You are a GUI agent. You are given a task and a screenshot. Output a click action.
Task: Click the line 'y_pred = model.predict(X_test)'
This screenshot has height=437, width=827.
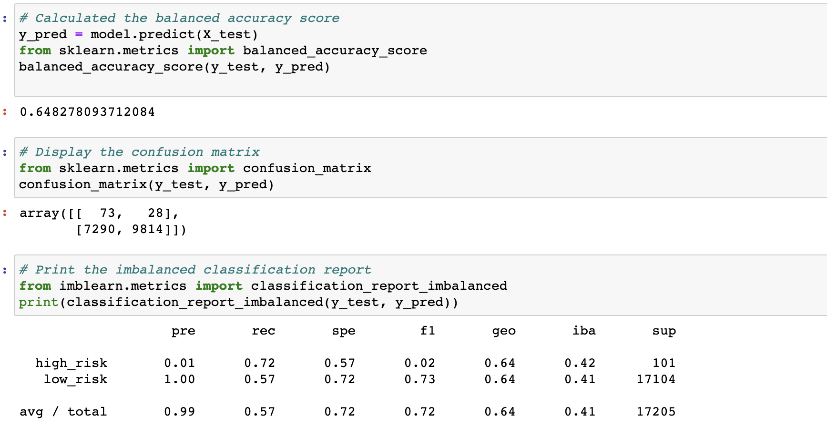coord(138,34)
